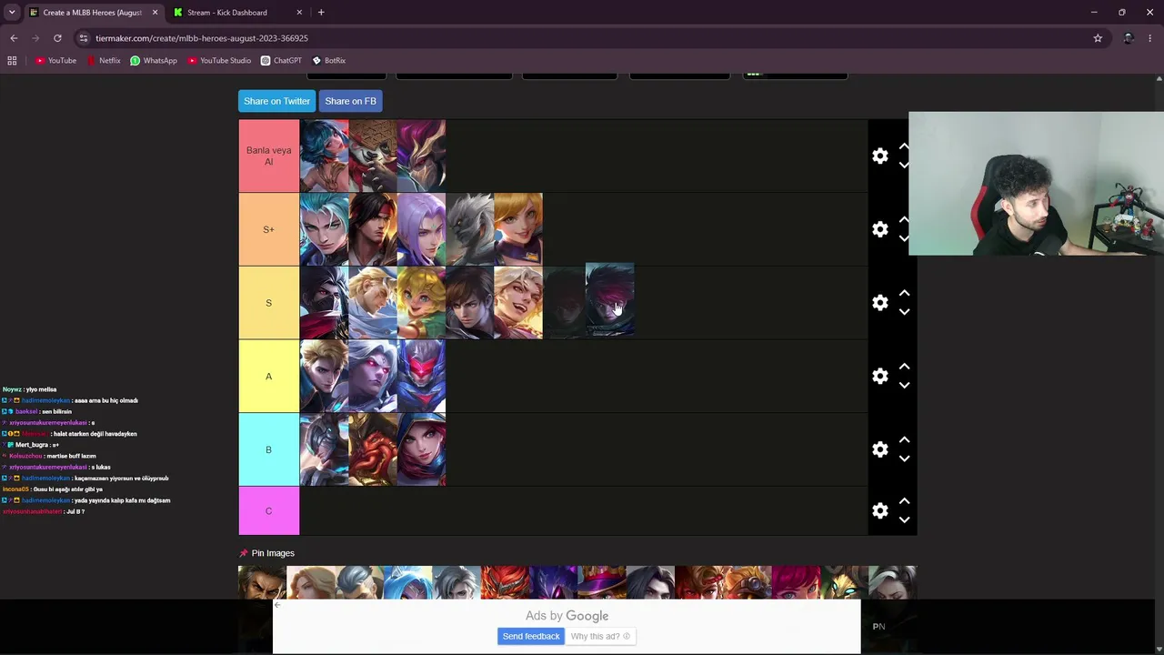Move the B row up with its arrow
1164x655 pixels.
click(904, 440)
